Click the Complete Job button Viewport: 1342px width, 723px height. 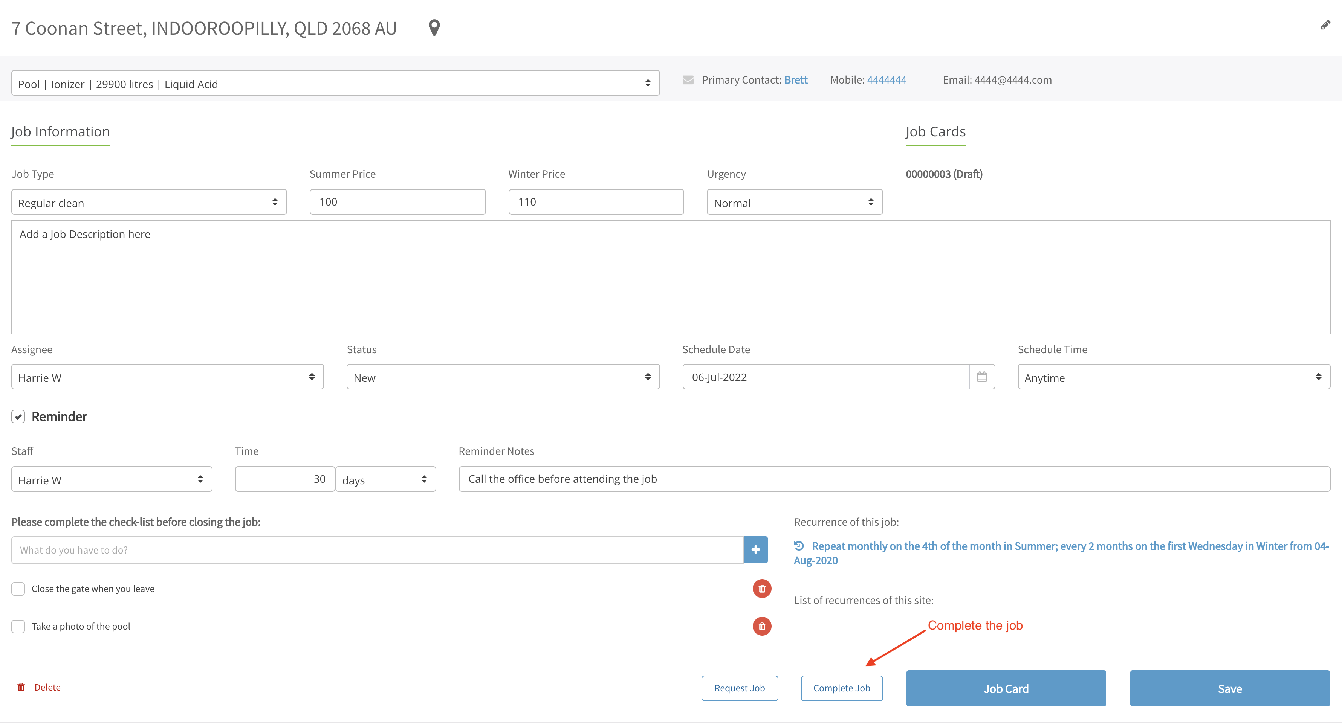tap(841, 688)
